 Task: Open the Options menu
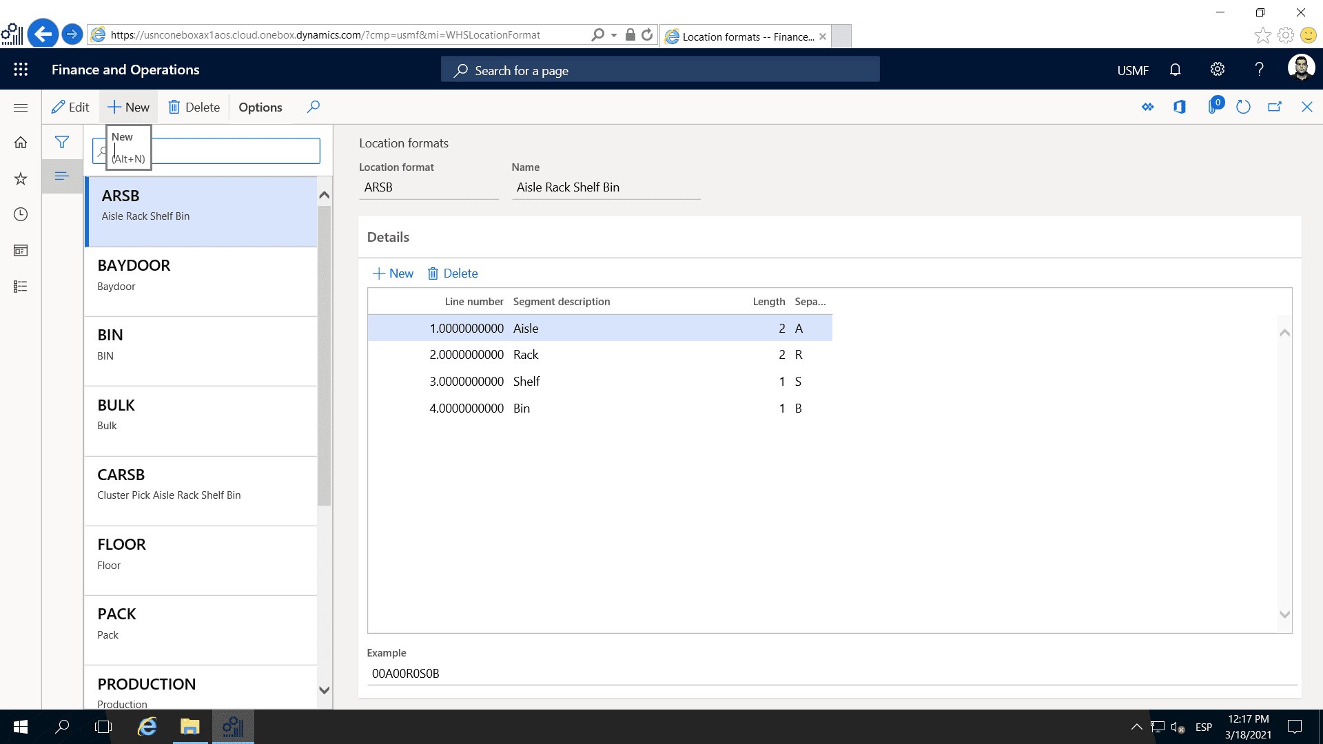[260, 107]
